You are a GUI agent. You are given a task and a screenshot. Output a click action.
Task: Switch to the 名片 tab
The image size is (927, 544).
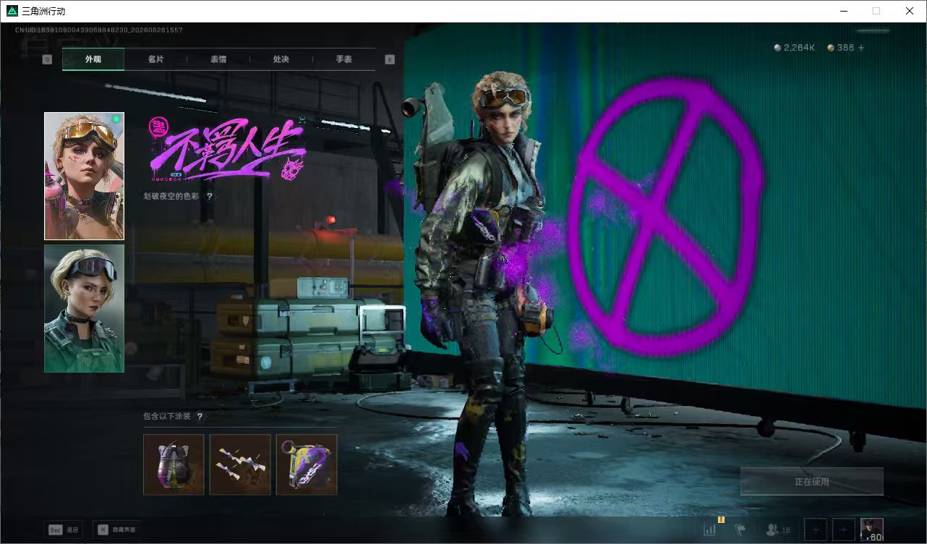point(155,59)
